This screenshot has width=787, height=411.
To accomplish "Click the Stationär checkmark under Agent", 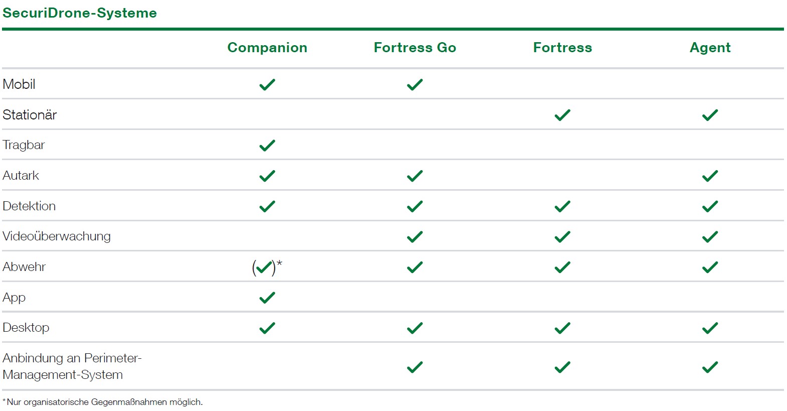I will 710,115.
